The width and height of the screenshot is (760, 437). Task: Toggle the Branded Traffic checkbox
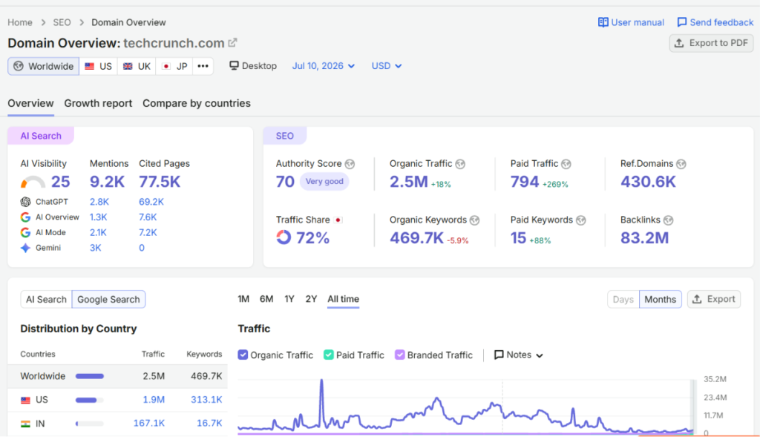[400, 355]
